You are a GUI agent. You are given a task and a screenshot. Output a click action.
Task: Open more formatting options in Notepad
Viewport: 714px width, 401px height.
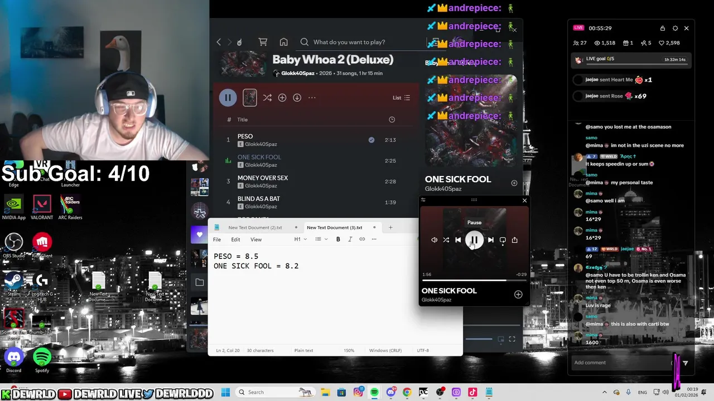(374, 239)
